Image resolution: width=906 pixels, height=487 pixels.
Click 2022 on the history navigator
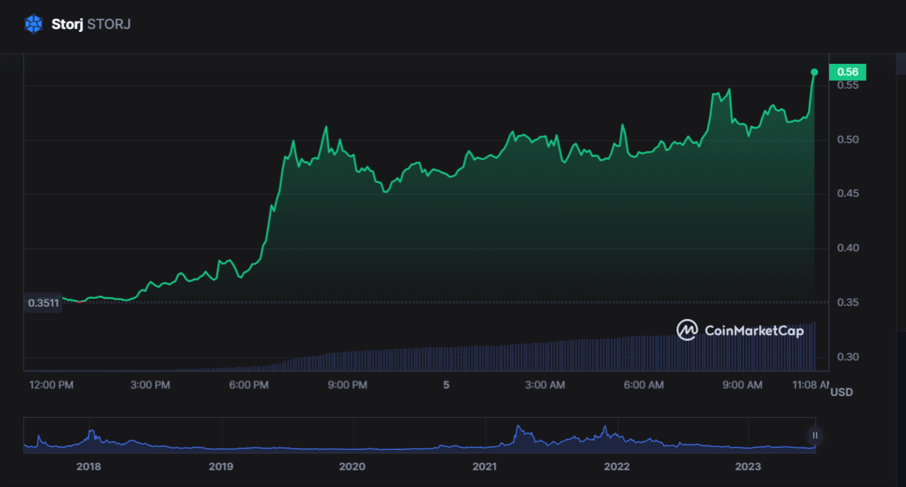pos(617,466)
